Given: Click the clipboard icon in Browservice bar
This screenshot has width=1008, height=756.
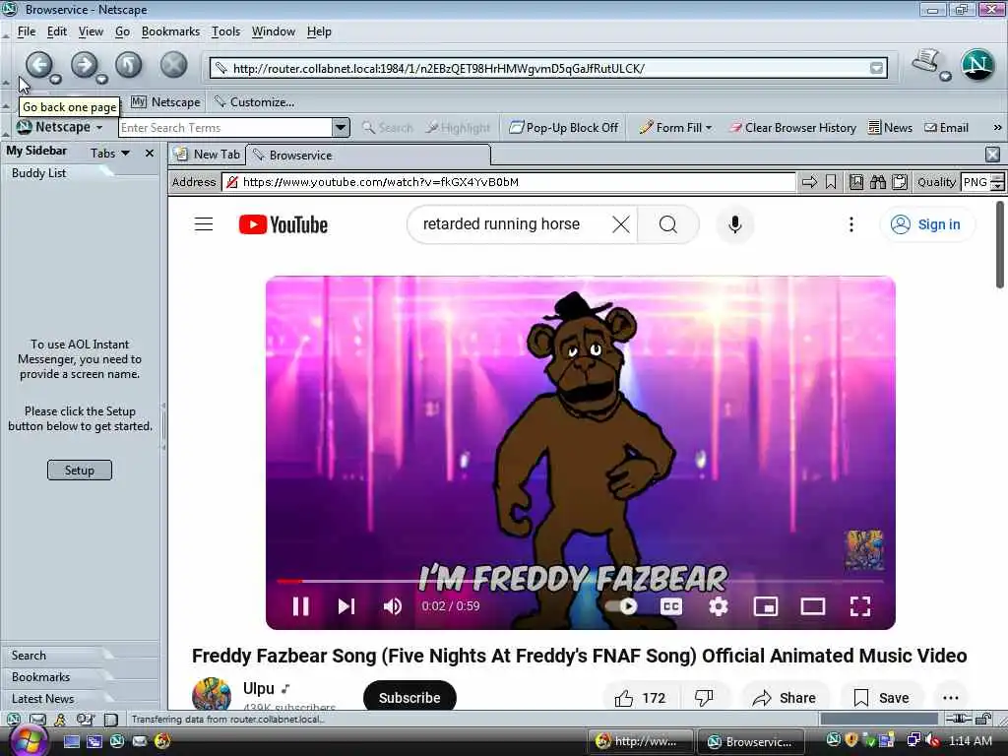Looking at the screenshot, I should [x=900, y=182].
